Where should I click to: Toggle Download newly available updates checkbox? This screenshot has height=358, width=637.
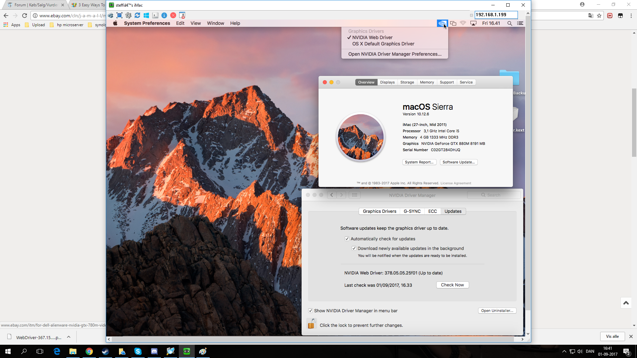[x=354, y=248]
